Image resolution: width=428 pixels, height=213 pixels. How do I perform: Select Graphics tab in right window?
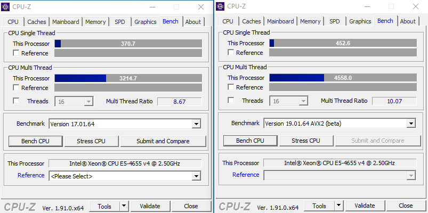tap(360, 21)
